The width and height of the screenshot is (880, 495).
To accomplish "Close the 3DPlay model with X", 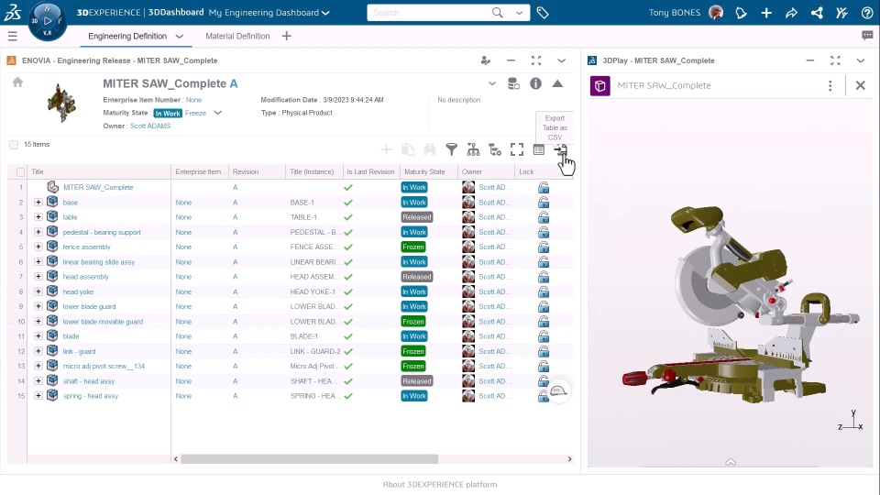I will [861, 85].
